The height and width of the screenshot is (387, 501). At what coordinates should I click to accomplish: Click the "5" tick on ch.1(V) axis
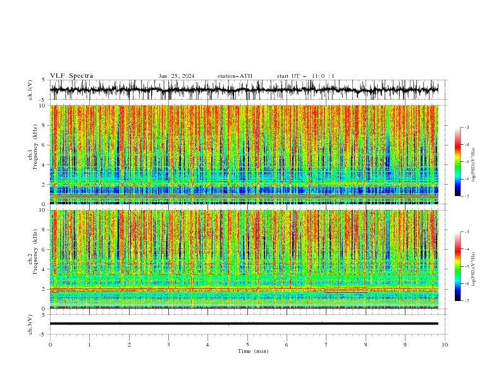pyautogui.click(x=44, y=80)
